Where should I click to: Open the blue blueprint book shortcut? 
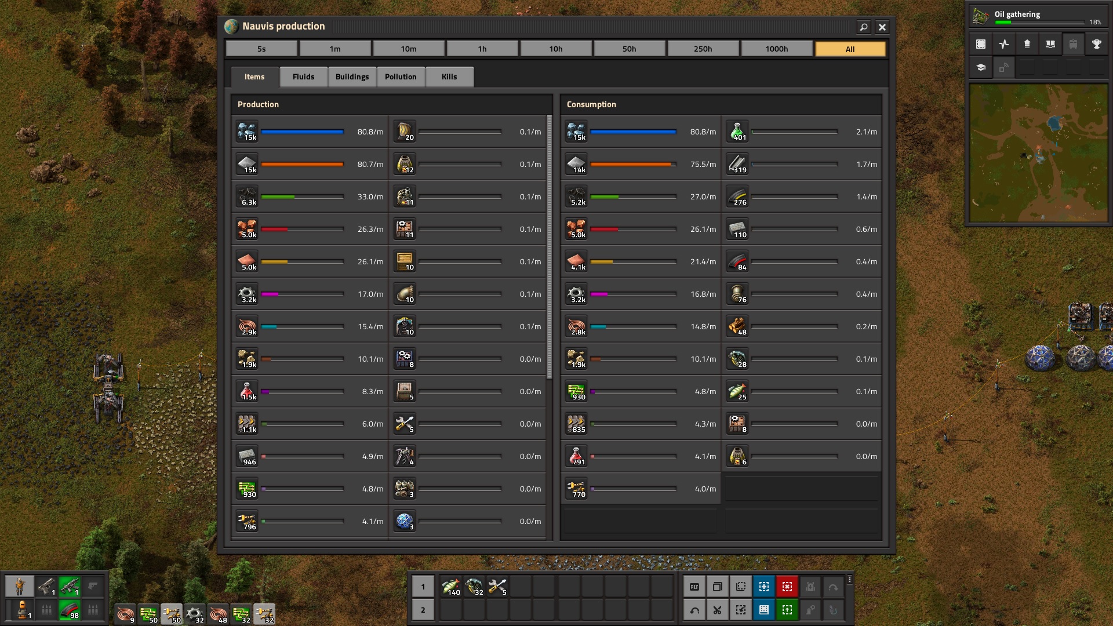(764, 610)
